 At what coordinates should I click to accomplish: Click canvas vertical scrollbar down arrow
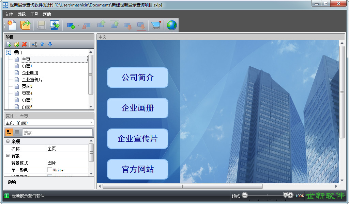point(342,180)
